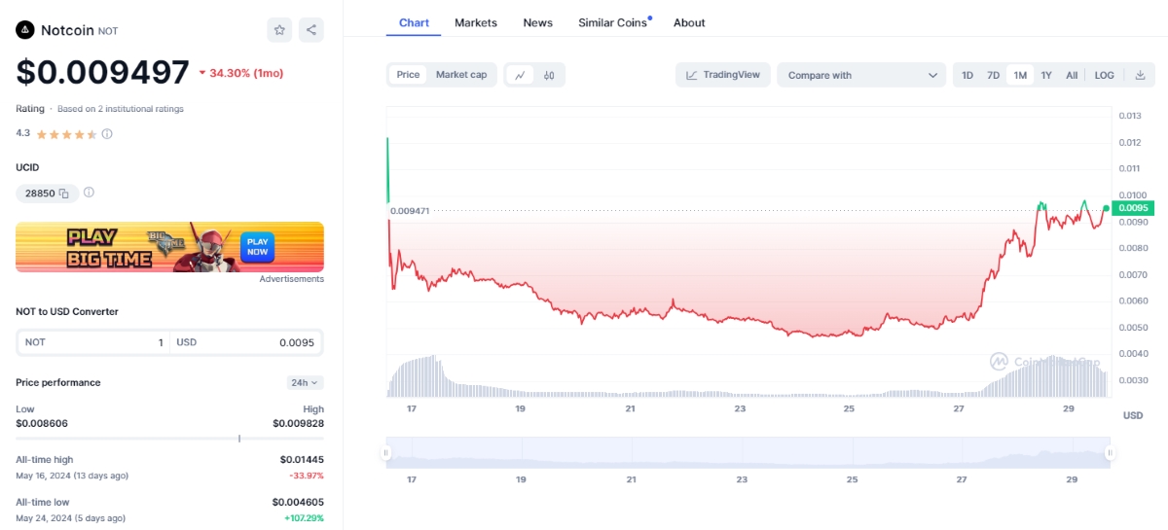
Task: Open the Compare with dropdown
Action: 861,75
